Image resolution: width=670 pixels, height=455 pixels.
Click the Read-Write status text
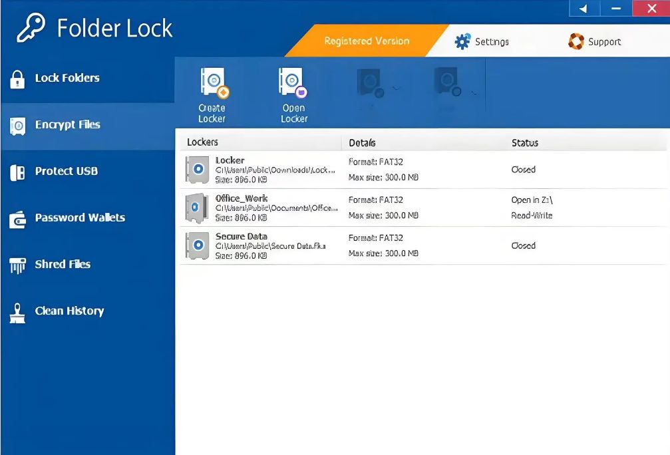(x=532, y=216)
